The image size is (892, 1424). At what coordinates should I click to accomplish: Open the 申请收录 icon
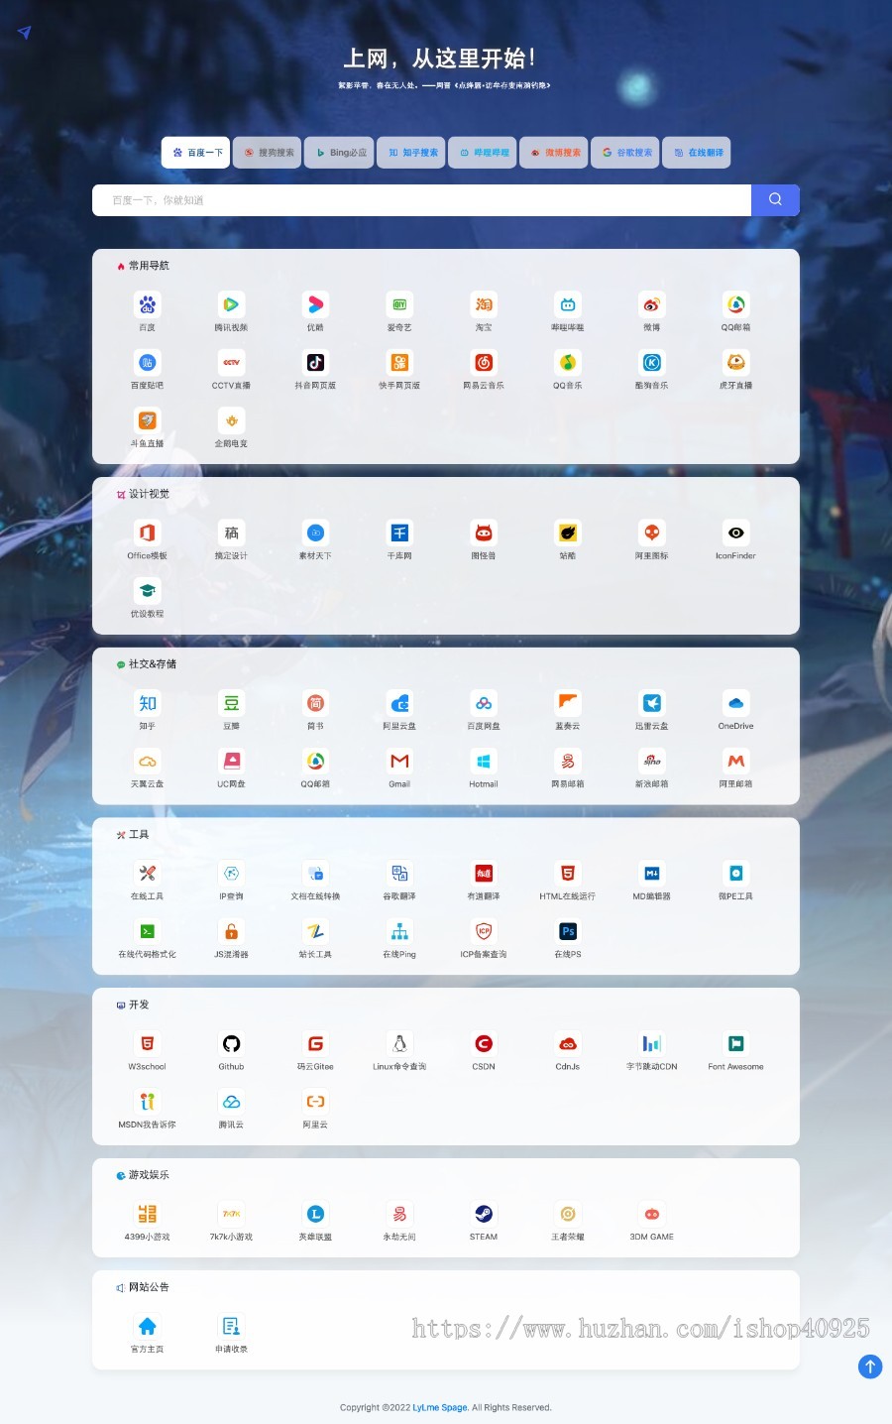coord(231,1326)
